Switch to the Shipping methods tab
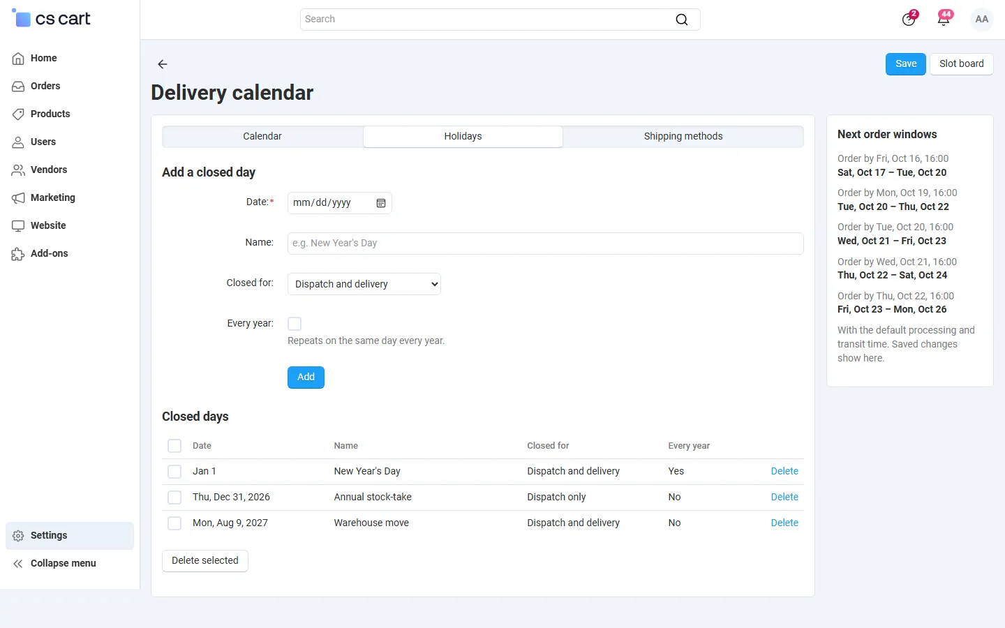1005x628 pixels. (x=683, y=137)
